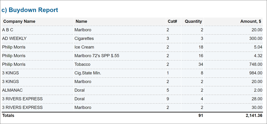Click Marlboro 72's SPP $.55 entry
The height and width of the screenshot is (124, 267).
[x=97, y=56]
